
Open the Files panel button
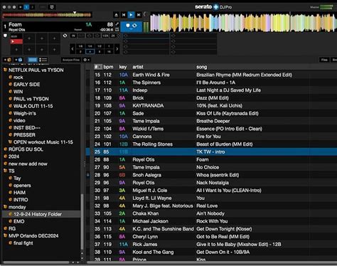pyautogui.click(x=324, y=60)
